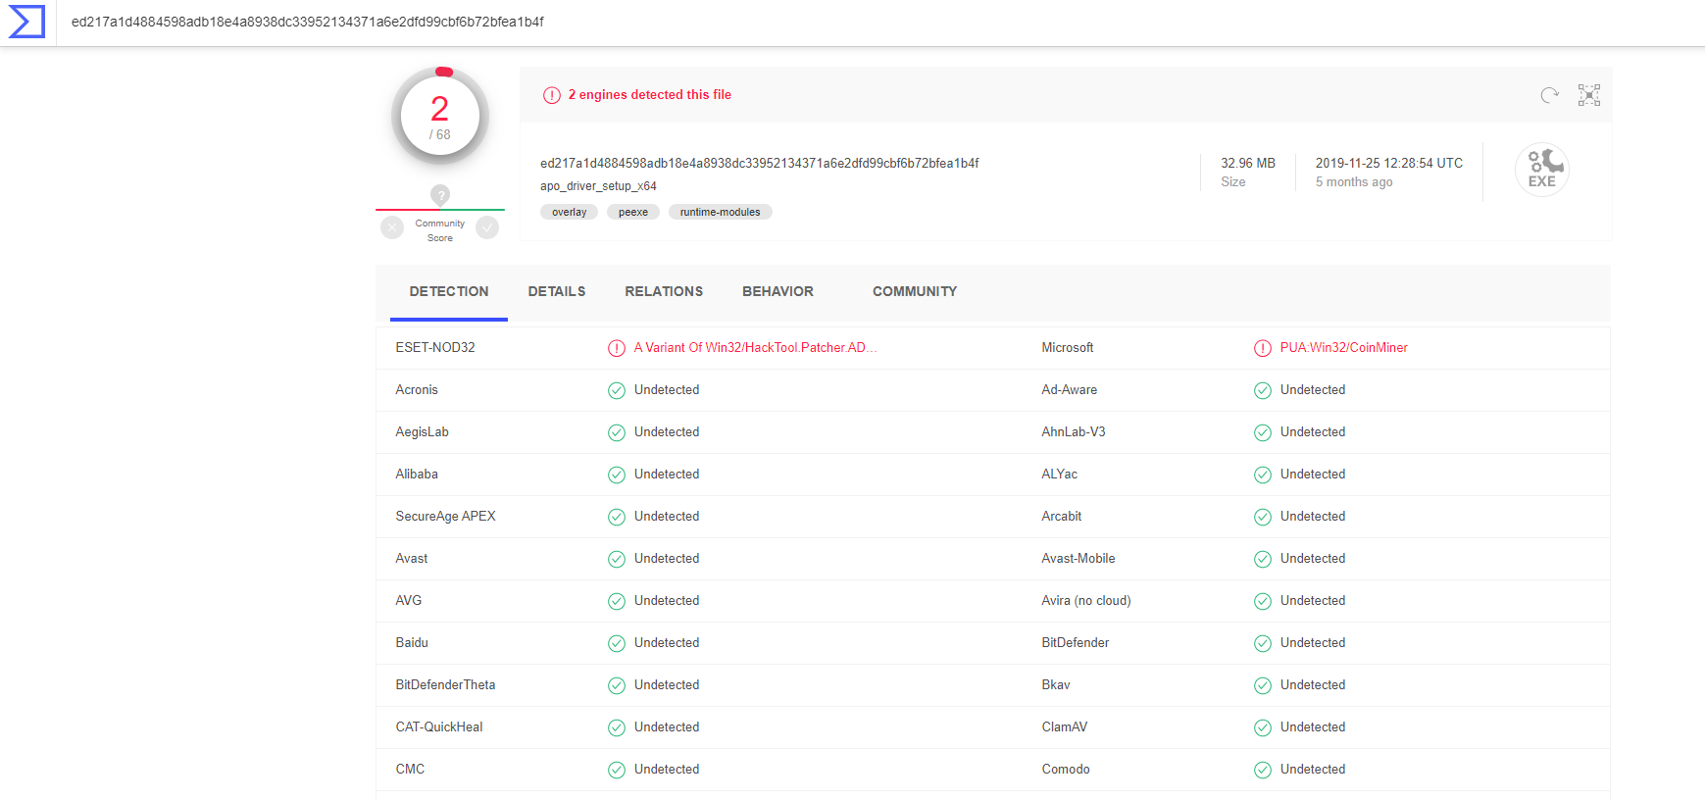The width and height of the screenshot is (1705, 801).
Task: Click the community score bar
Action: tap(440, 210)
